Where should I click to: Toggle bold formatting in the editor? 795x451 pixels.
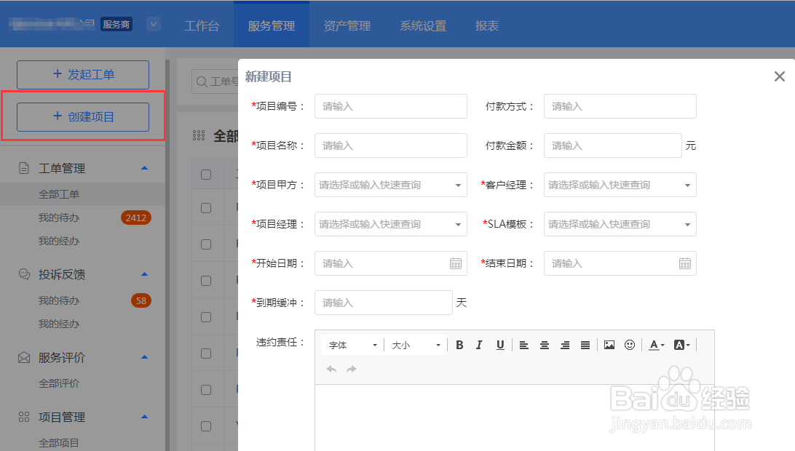tap(459, 344)
